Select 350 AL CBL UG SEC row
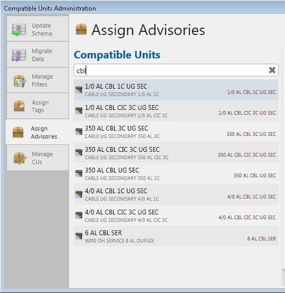 pyautogui.click(x=176, y=174)
